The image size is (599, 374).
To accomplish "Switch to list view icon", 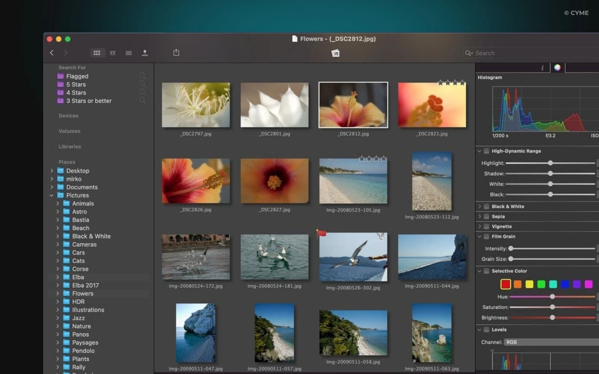I will coord(128,53).
